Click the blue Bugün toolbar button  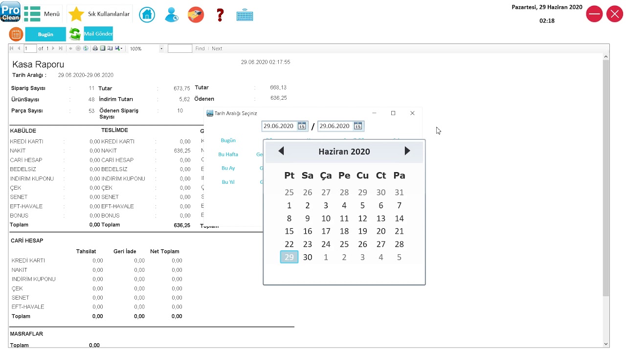pos(45,34)
